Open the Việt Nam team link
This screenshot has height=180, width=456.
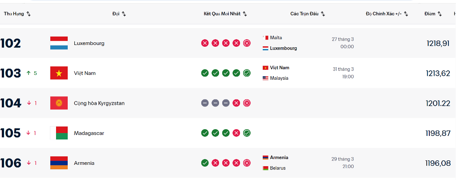point(85,73)
